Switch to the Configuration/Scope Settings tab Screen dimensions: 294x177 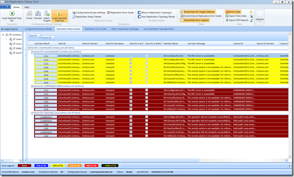point(38,29)
